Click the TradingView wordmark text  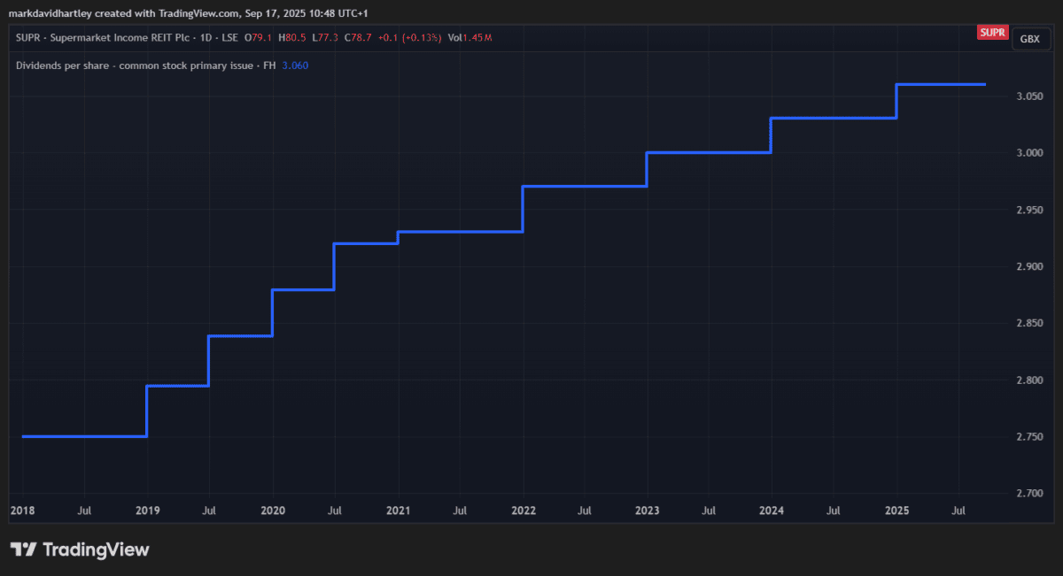click(x=97, y=549)
